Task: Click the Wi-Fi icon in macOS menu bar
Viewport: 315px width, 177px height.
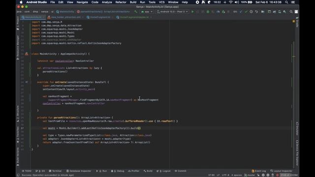Action: pos(231,2)
